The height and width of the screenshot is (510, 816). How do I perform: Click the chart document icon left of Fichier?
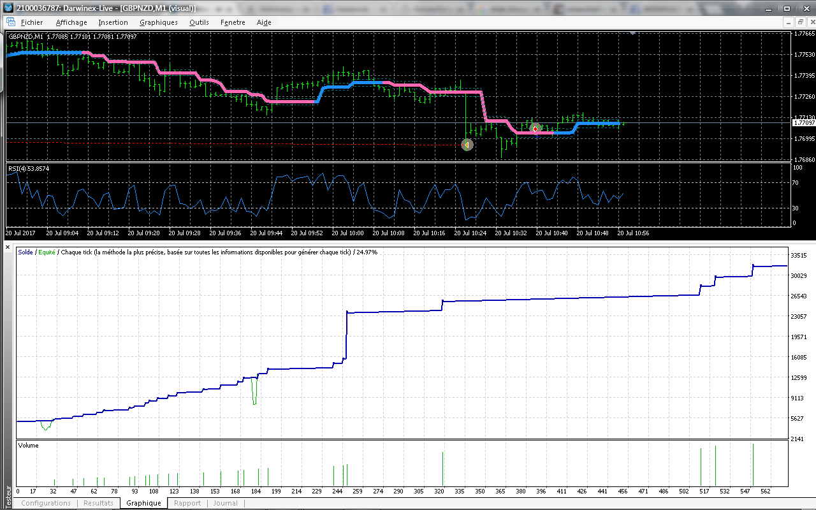[11, 22]
